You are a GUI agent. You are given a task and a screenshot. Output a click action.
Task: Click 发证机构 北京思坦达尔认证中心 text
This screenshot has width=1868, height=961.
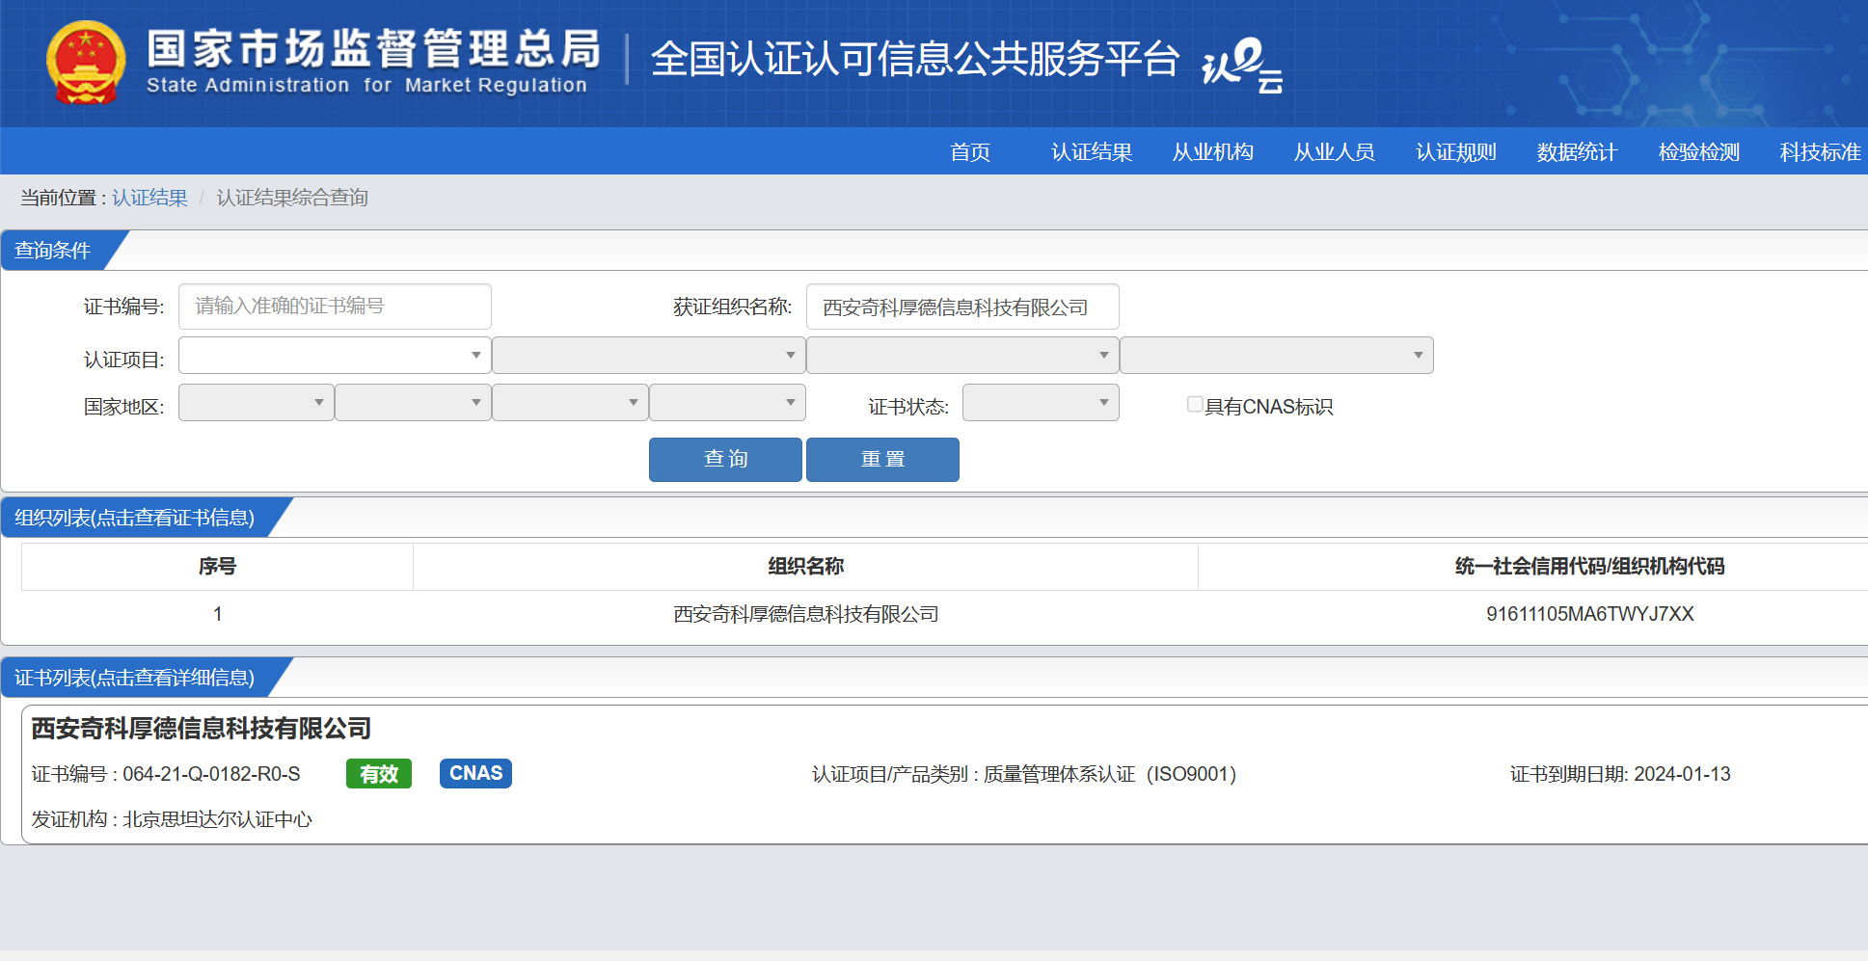pos(172,819)
